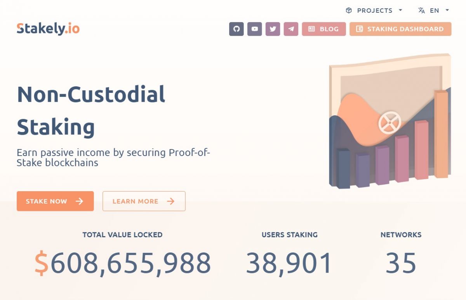Click the translate icon beside EN
This screenshot has height=300, width=466.
(421, 10)
